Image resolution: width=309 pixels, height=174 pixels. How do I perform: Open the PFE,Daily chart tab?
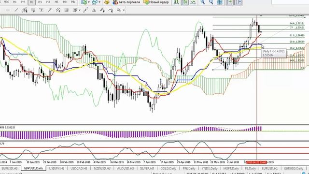click(x=189, y=168)
